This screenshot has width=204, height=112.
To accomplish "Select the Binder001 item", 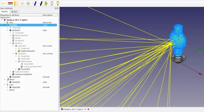I will (19, 41).
